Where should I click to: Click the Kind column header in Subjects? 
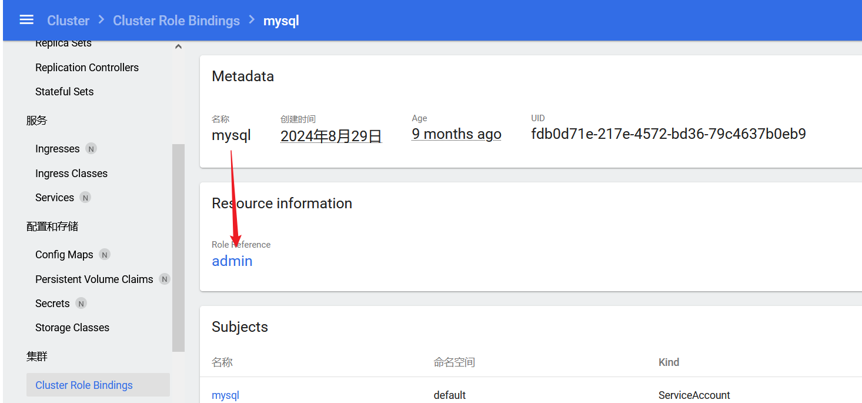click(x=669, y=362)
